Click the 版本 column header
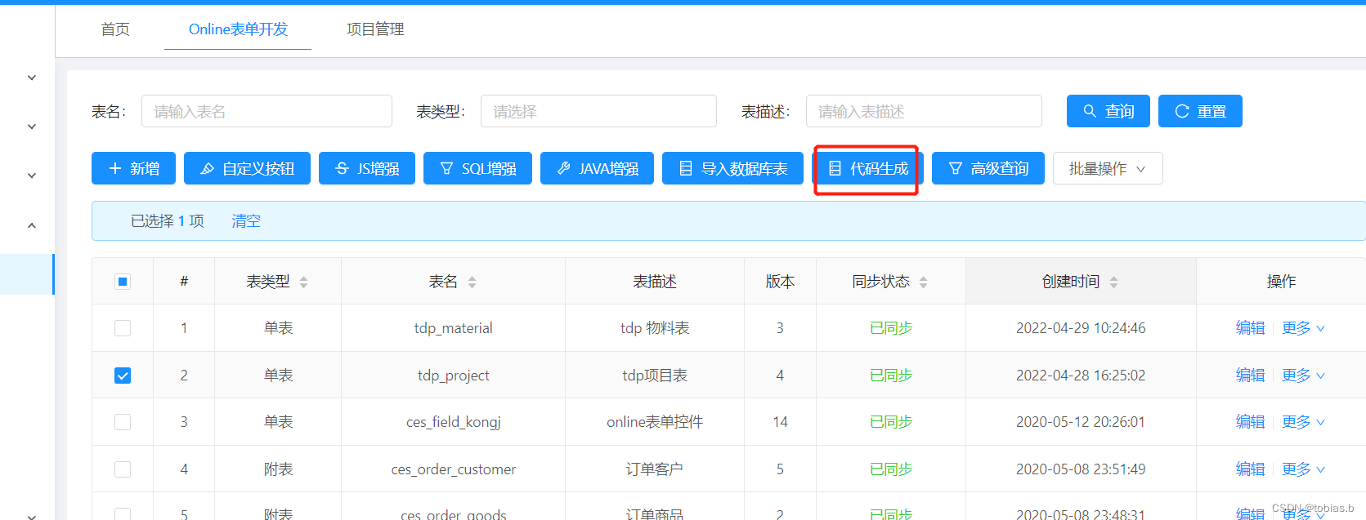The image size is (1366, 520). tap(780, 282)
